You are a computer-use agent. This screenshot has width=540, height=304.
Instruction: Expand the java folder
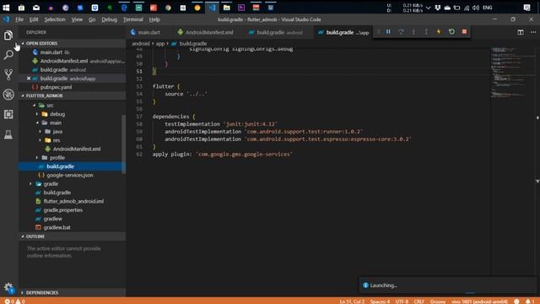point(40,132)
